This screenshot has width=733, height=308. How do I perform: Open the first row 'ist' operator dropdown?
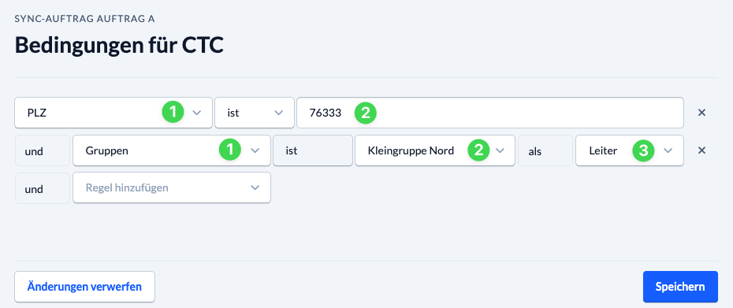(x=255, y=113)
